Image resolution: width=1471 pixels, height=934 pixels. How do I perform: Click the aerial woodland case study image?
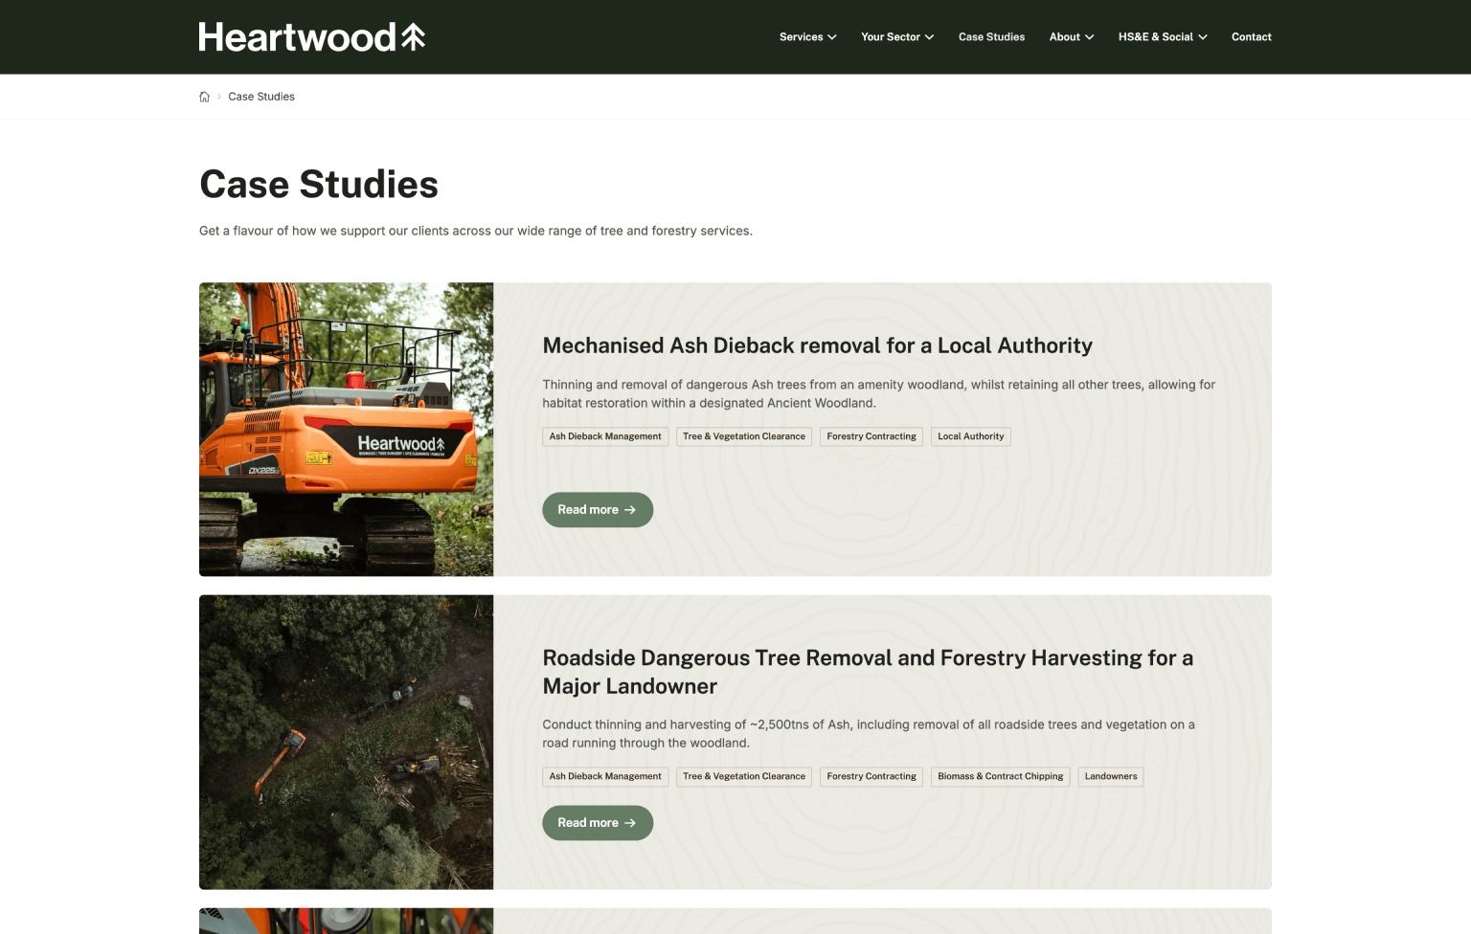[346, 742]
